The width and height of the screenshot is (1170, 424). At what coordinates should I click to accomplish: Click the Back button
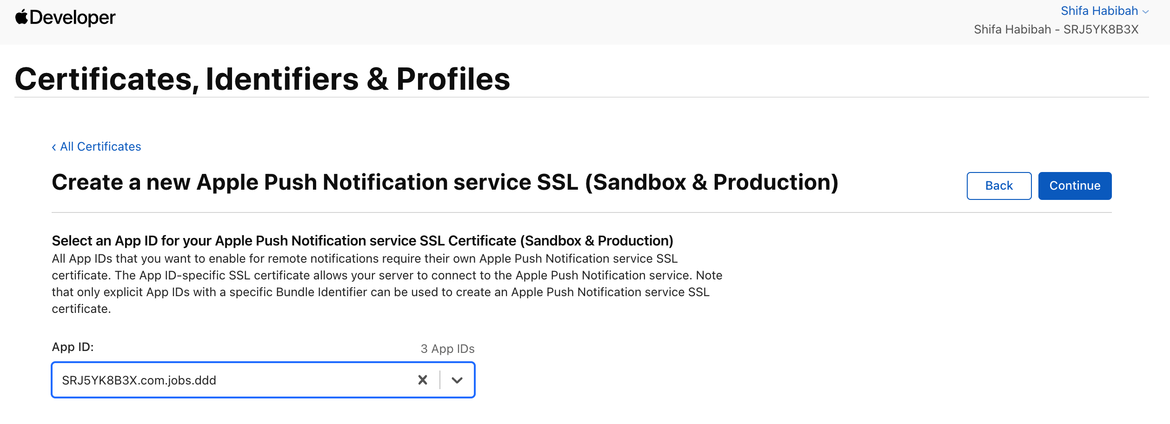pyautogui.click(x=999, y=186)
